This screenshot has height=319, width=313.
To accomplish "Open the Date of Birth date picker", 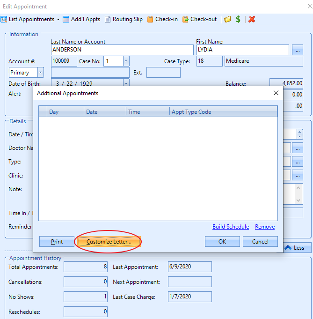I will click(x=126, y=83).
